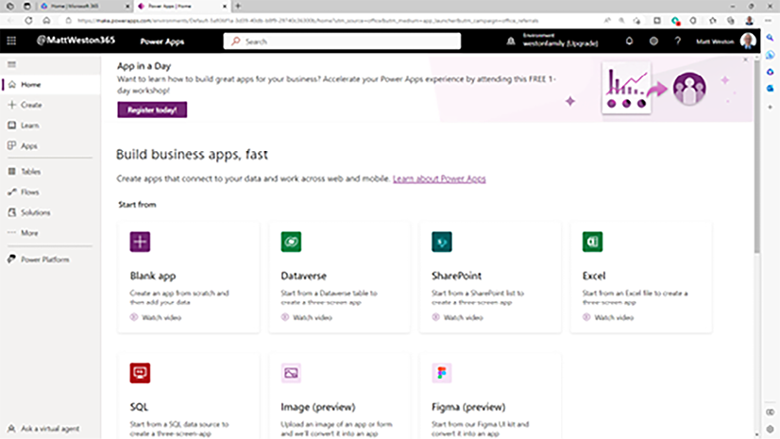Select the Dataverse card title
This screenshot has height=439, width=780.
click(x=303, y=276)
